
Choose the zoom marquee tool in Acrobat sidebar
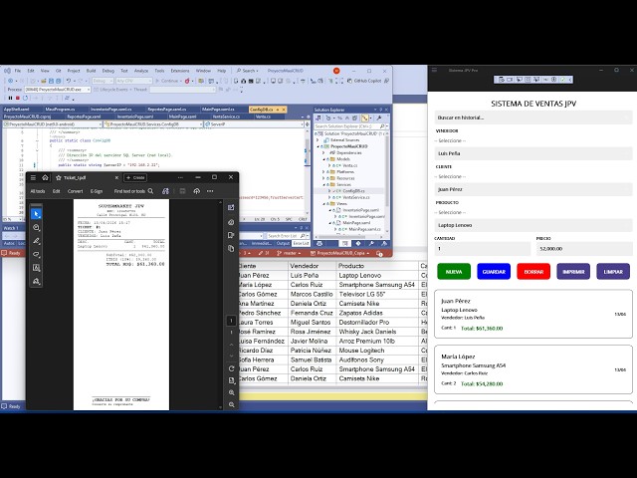pyautogui.click(x=36, y=228)
